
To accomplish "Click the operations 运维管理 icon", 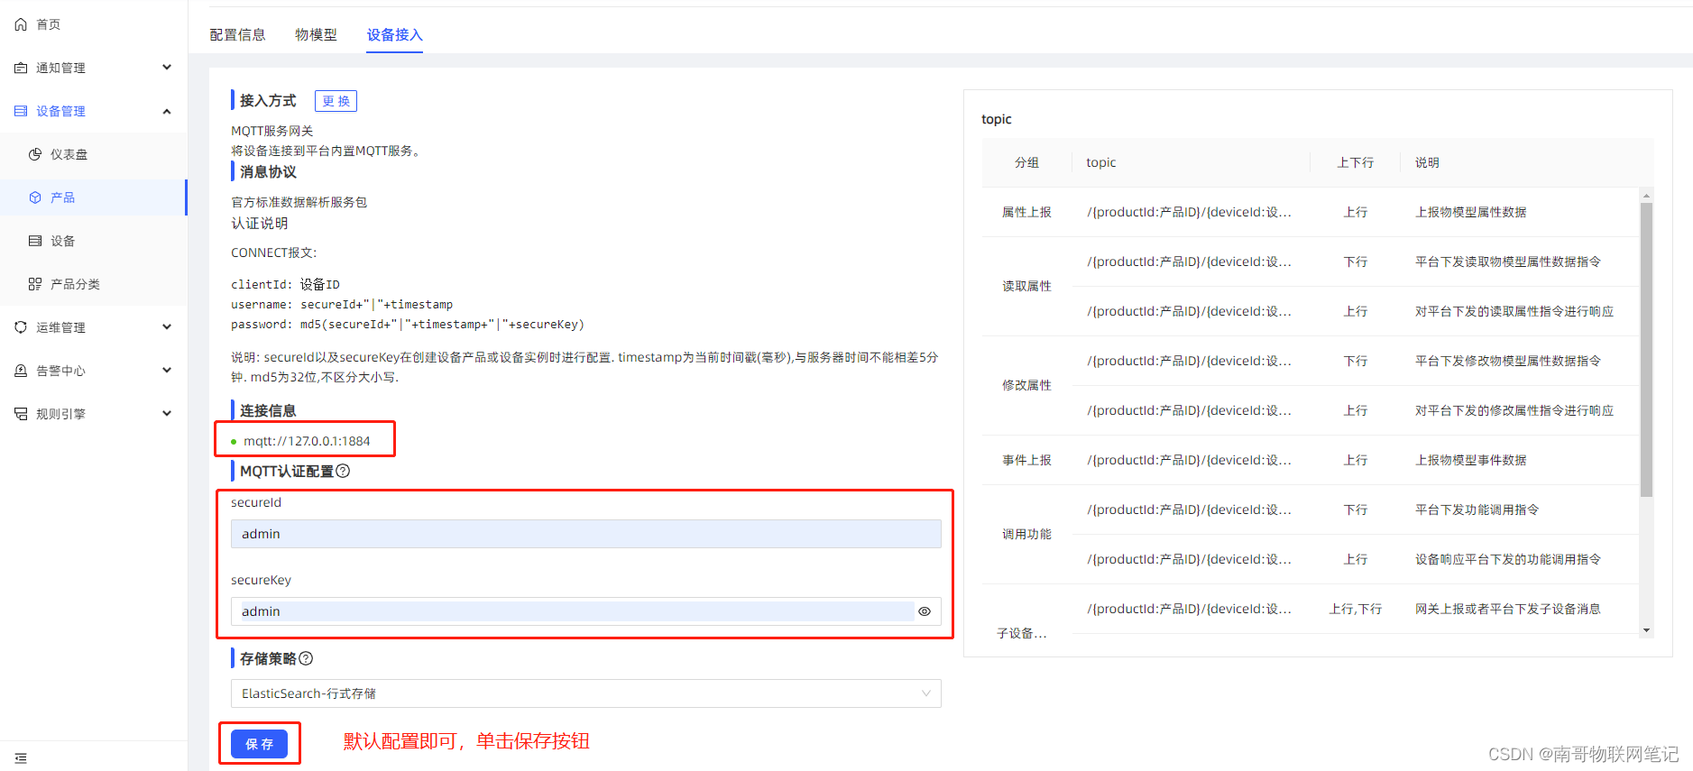I will coord(21,327).
